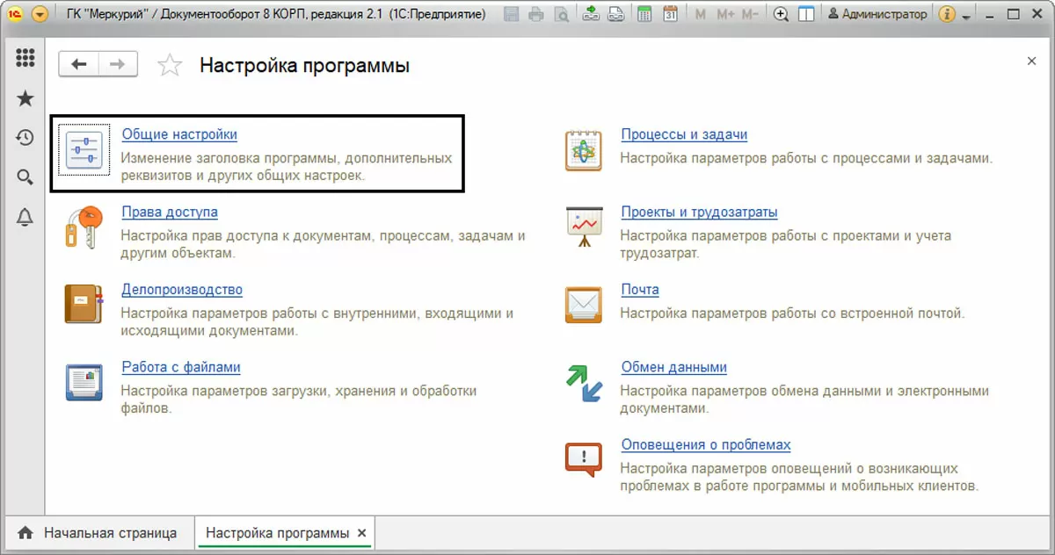Viewport: 1055px width, 555px height.
Task: Switch to the Начальная страница tab
Action: coord(99,533)
